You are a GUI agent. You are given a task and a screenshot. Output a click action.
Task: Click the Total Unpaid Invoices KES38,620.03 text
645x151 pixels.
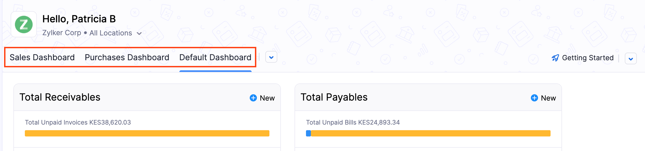(x=78, y=122)
